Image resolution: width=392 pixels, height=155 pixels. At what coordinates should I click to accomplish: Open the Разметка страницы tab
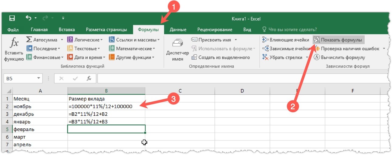click(106, 29)
